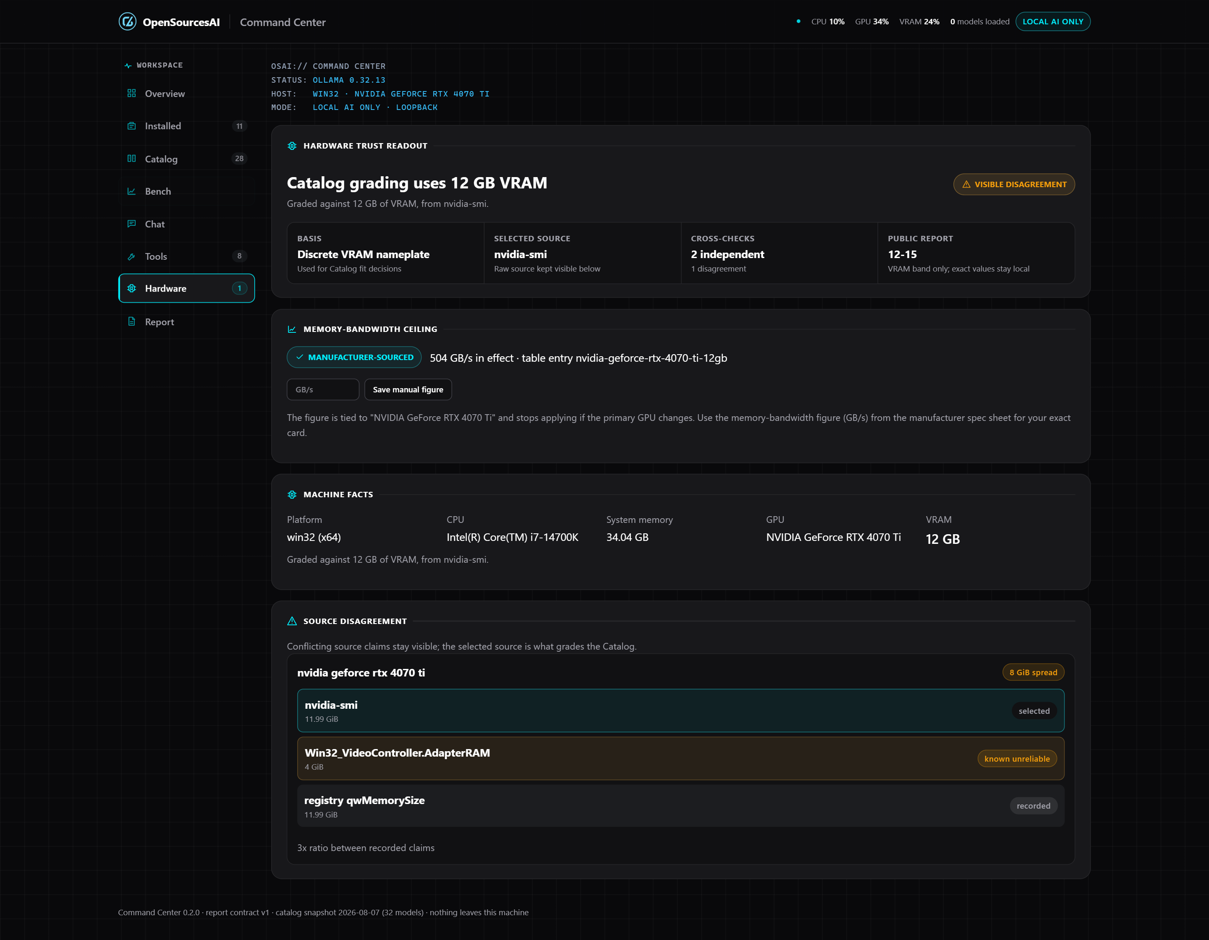The image size is (1209, 940).
Task: Open the Report page
Action: click(186, 321)
